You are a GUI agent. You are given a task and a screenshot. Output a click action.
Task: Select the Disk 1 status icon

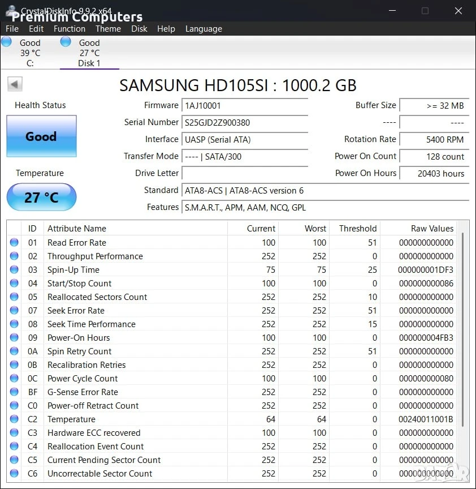tap(66, 42)
